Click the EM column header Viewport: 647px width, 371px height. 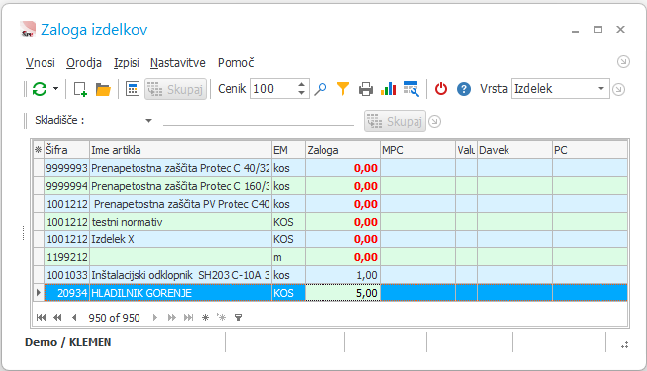289,150
